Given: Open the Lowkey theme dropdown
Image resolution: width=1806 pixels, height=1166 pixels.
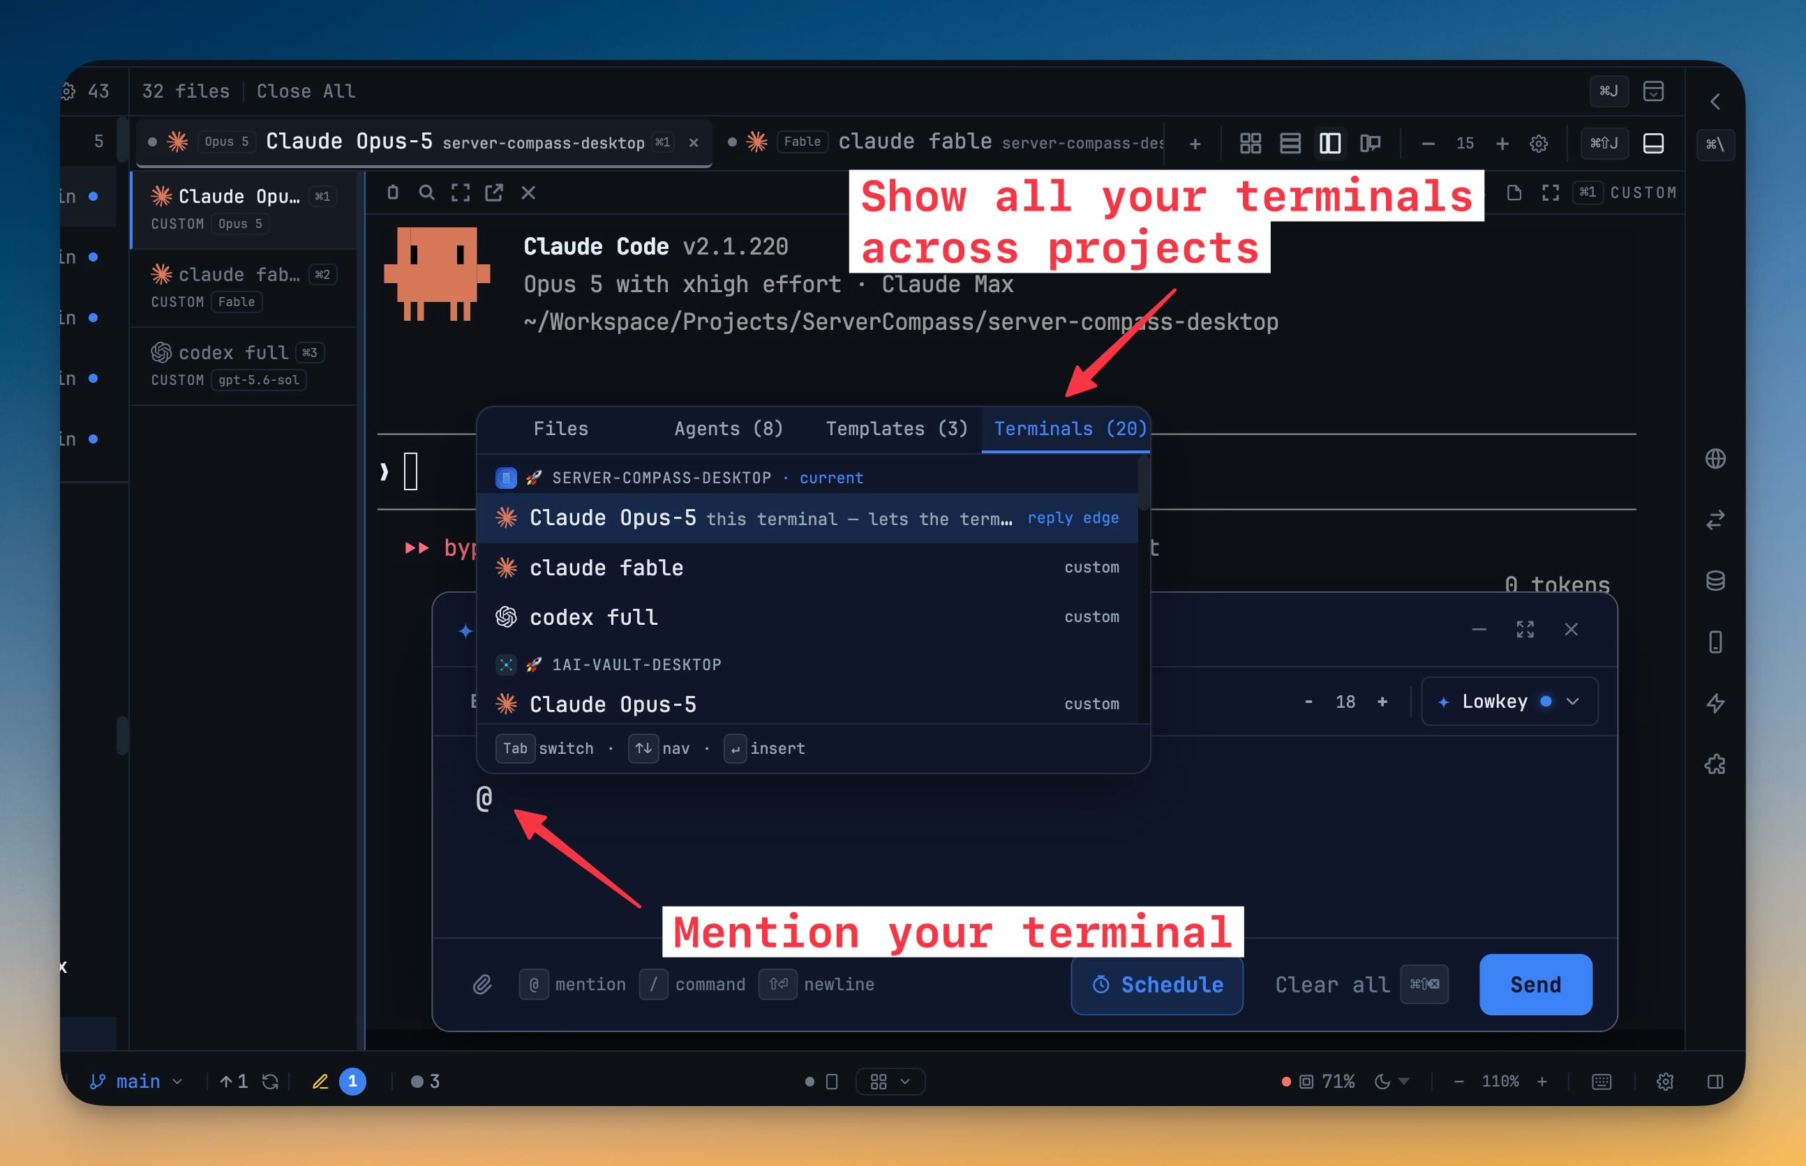Looking at the screenshot, I should point(1509,701).
